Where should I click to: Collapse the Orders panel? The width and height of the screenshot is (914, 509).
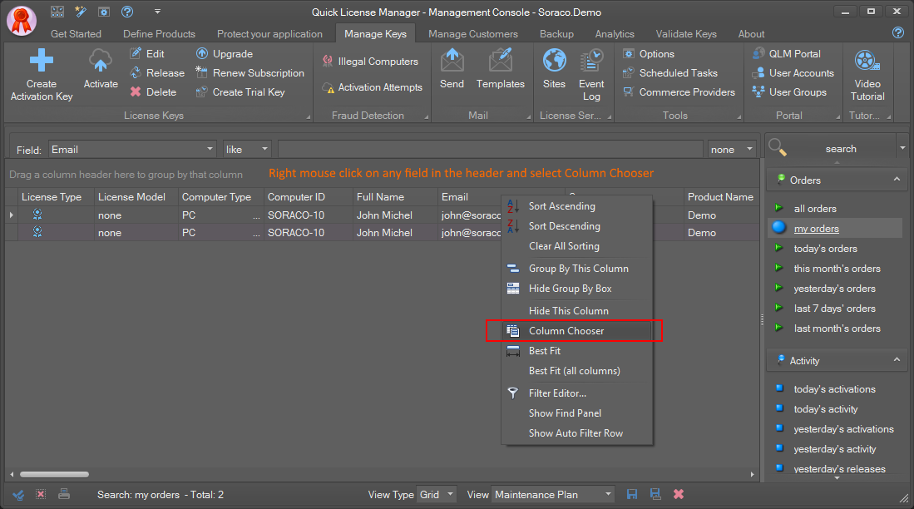[x=897, y=180]
